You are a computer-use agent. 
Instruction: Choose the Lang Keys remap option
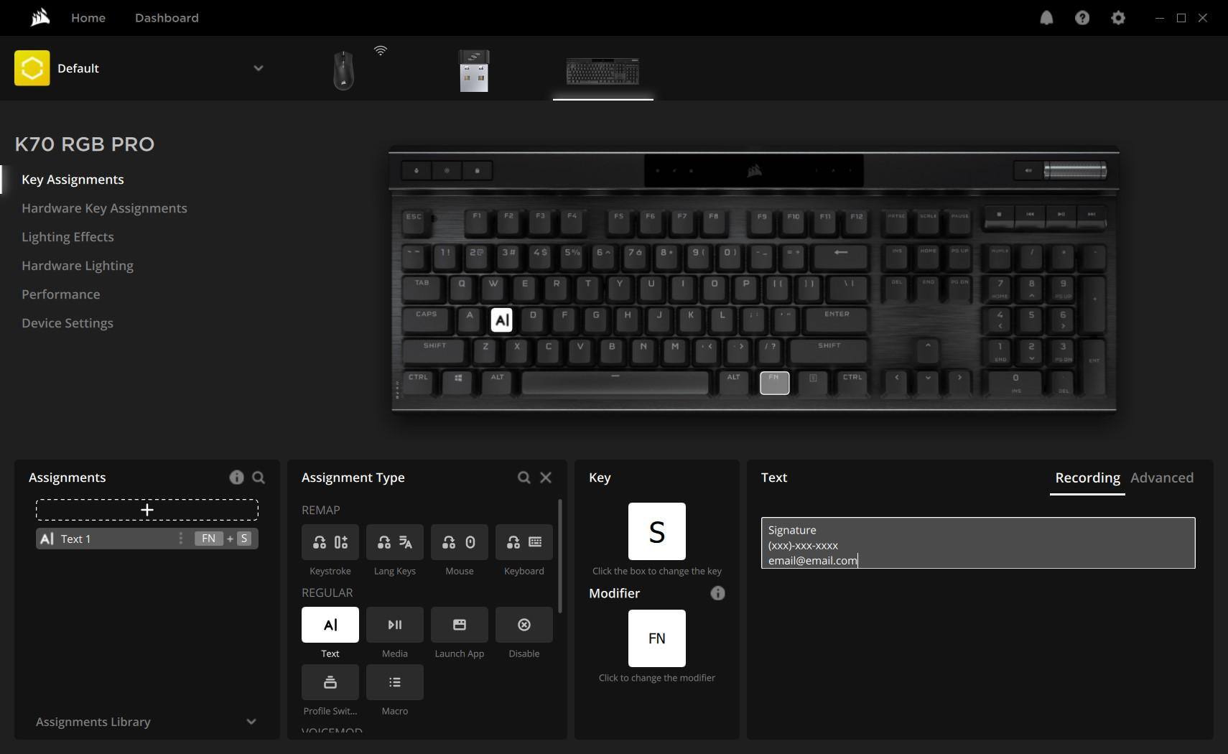[394, 543]
